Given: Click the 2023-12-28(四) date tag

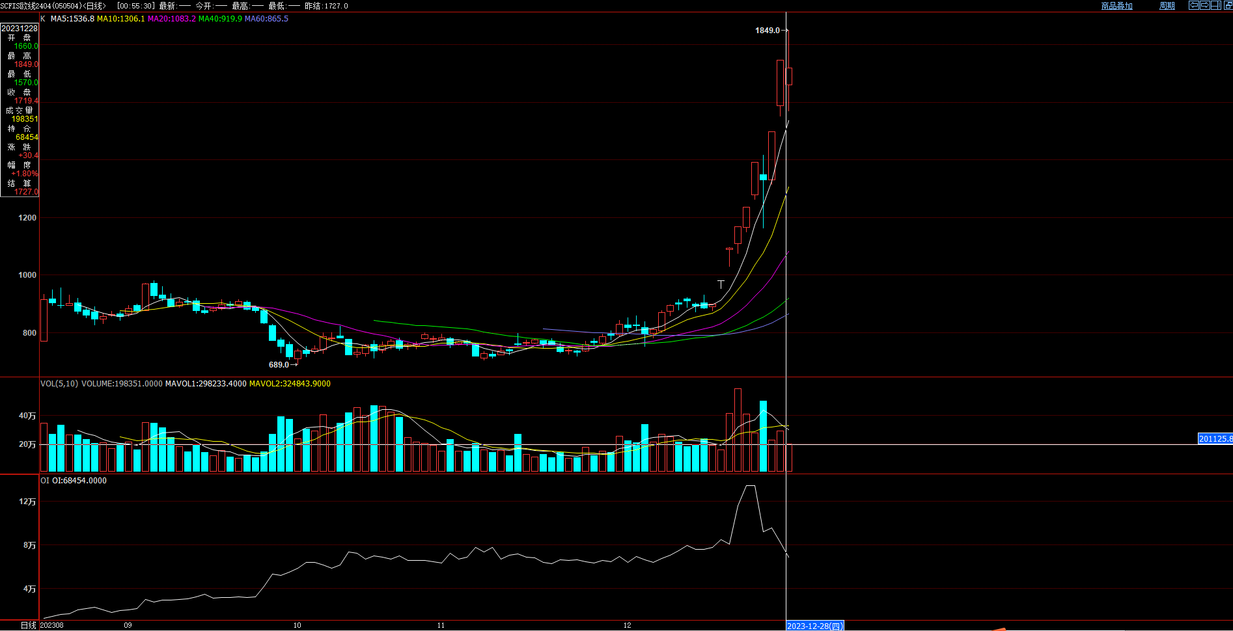Looking at the screenshot, I should point(815,626).
